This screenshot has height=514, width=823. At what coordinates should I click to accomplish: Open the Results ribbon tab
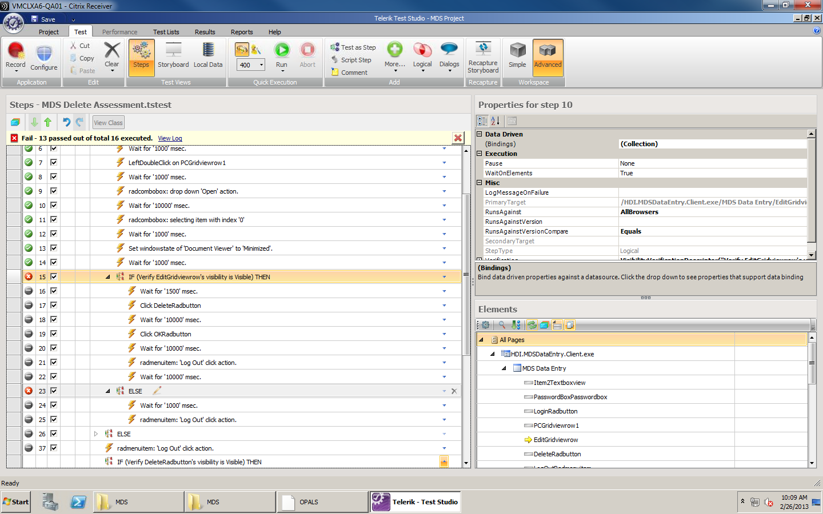pyautogui.click(x=205, y=32)
